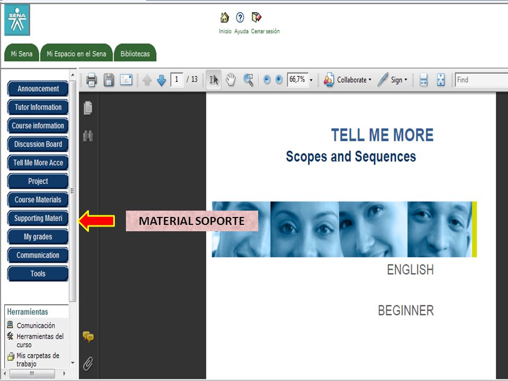Open the Comunicación link

tap(35, 325)
